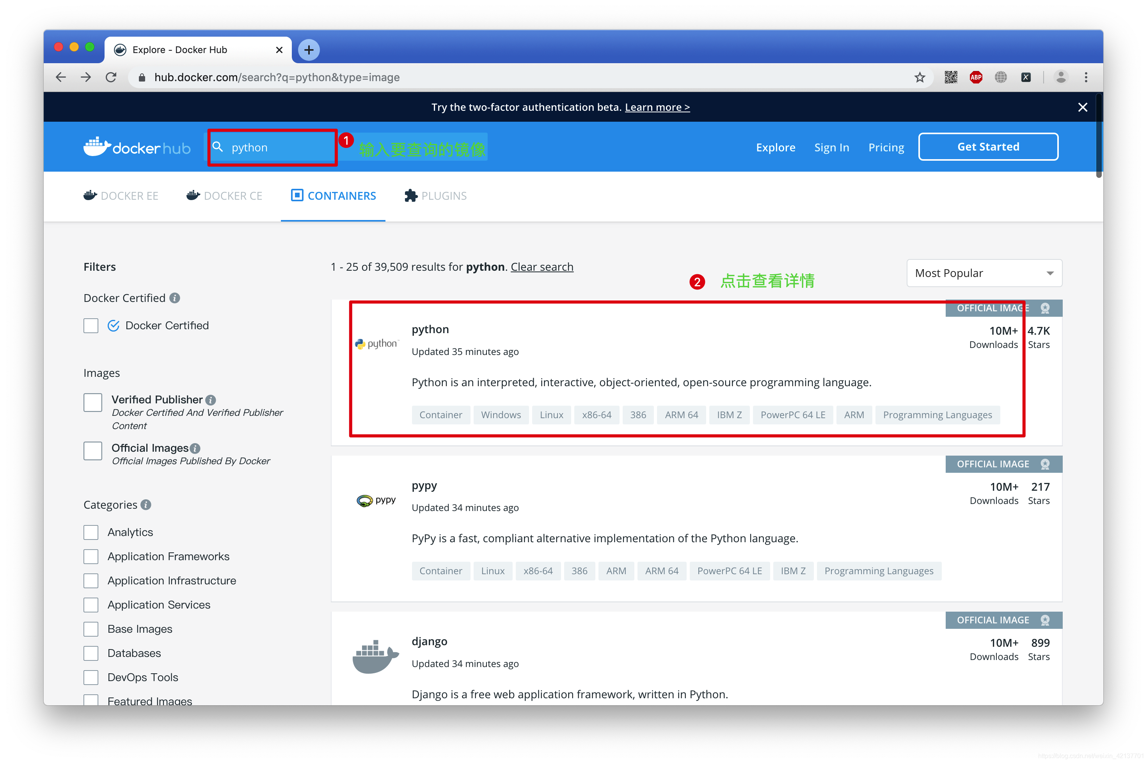
Task: Click PowerPC 64 LE tag on python
Action: tap(793, 415)
